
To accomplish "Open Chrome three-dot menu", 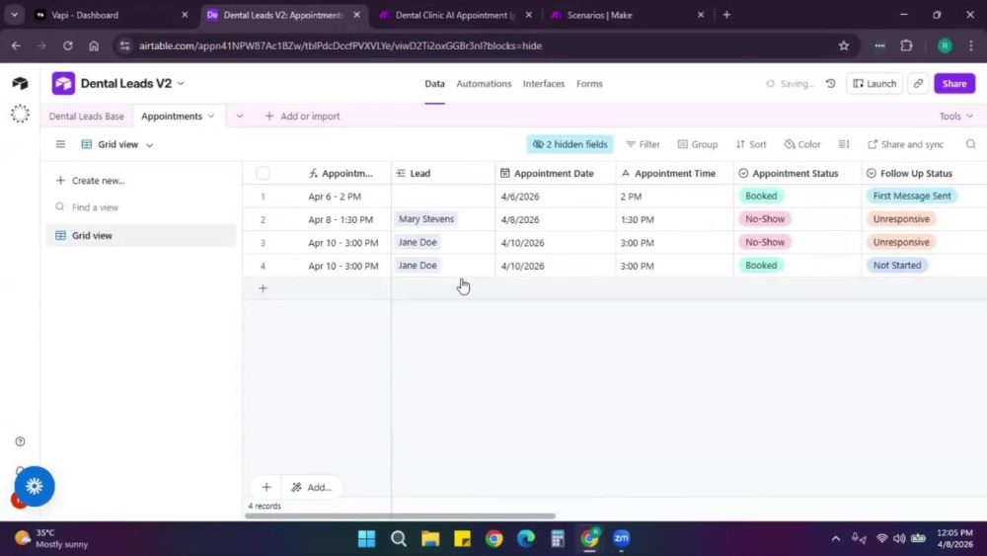I will coord(971,45).
